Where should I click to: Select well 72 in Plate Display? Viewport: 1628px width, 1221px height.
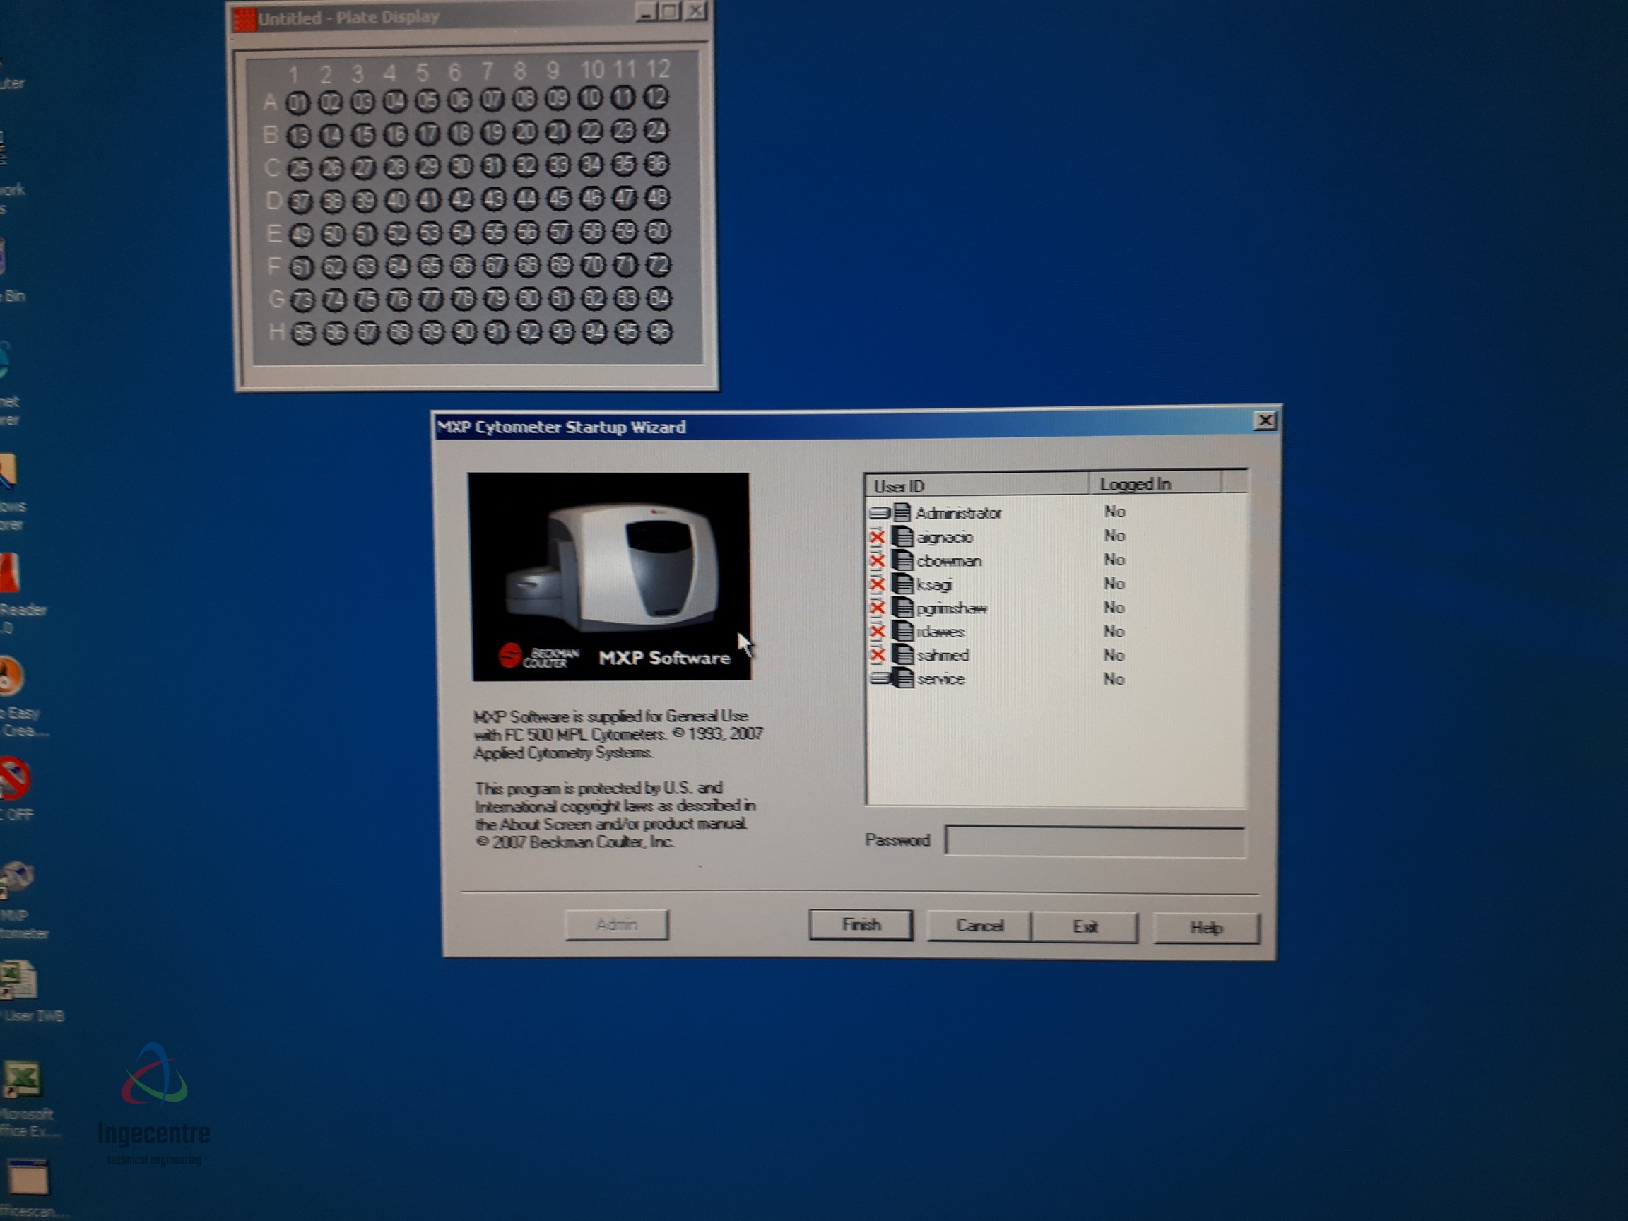click(659, 264)
